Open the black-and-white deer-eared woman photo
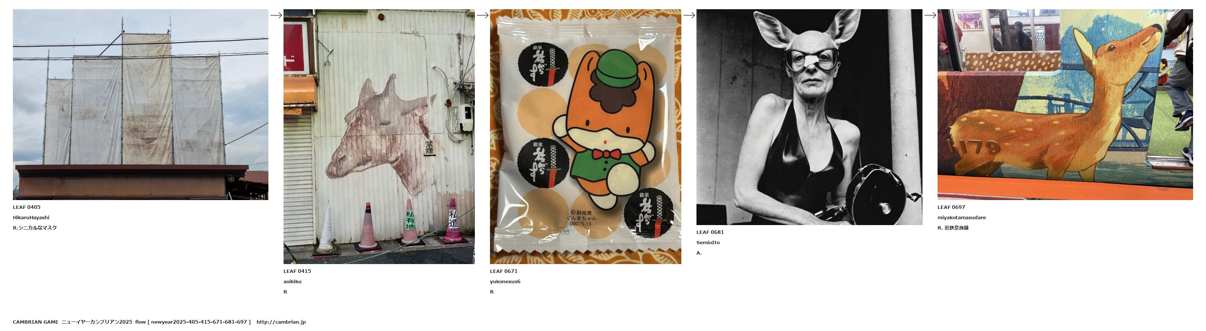This screenshot has width=1206, height=331. tap(809, 117)
